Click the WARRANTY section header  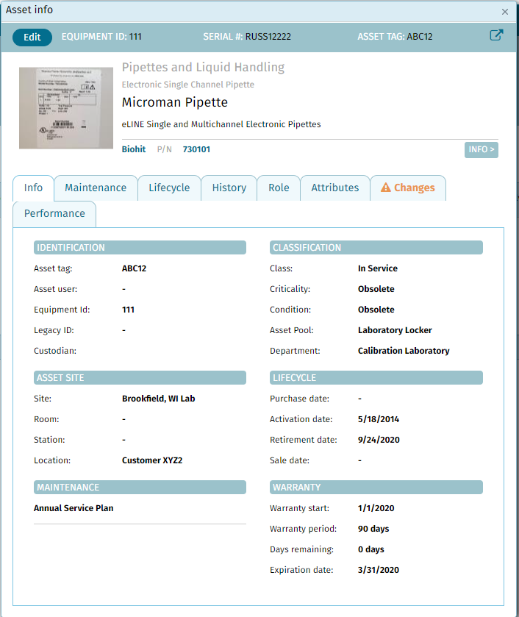click(376, 487)
